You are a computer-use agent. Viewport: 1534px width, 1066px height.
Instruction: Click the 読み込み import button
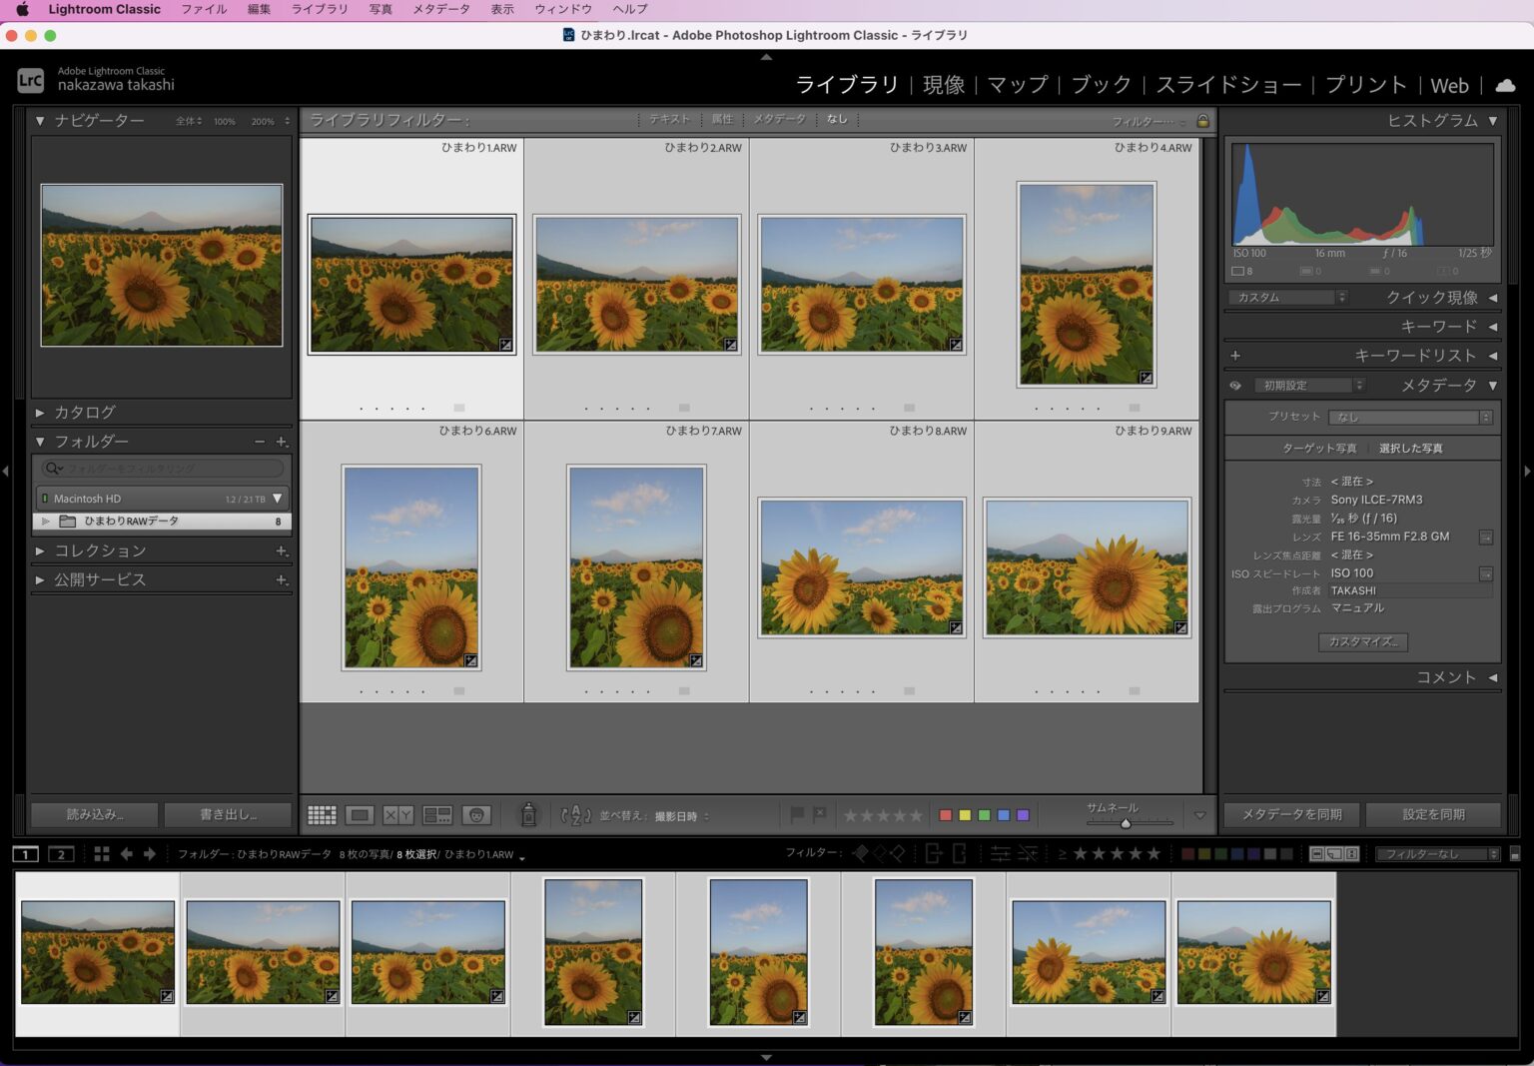(x=94, y=814)
